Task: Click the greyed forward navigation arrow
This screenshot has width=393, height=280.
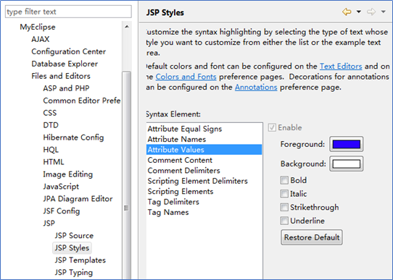Action: pyautogui.click(x=371, y=12)
